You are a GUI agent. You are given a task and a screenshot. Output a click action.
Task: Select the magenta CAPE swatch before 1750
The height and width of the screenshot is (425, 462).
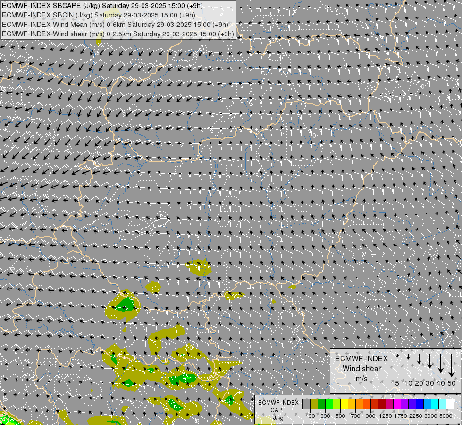pyautogui.click(x=397, y=404)
